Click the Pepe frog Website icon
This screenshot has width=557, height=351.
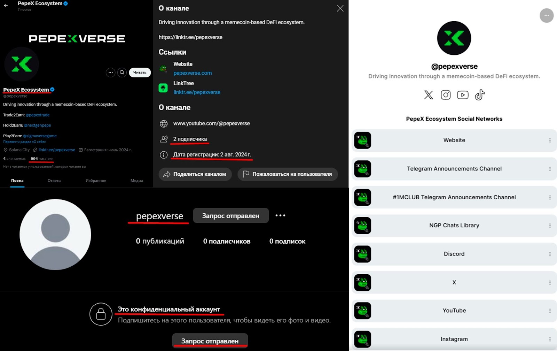(x=163, y=69)
